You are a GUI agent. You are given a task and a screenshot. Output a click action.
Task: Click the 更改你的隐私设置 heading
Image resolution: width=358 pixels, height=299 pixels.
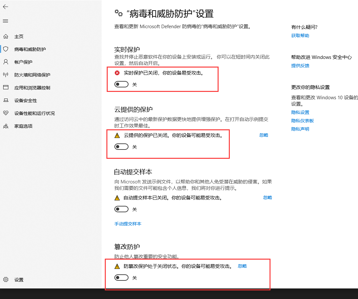click(311, 87)
